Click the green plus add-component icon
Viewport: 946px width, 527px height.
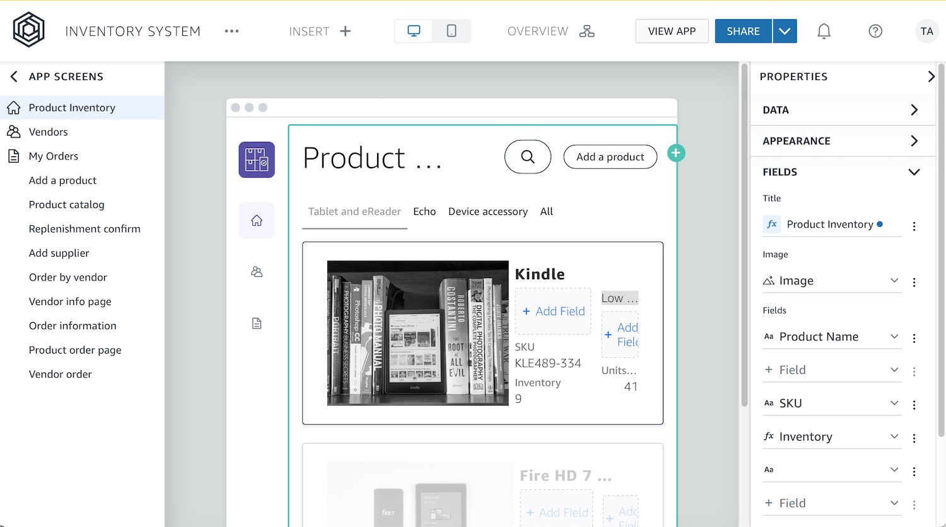[676, 153]
